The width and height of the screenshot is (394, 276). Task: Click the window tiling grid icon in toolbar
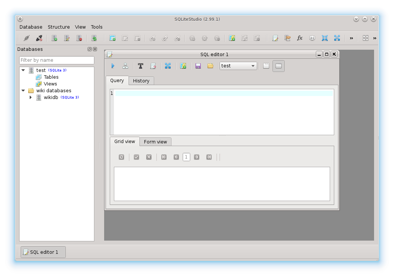[x=365, y=38]
